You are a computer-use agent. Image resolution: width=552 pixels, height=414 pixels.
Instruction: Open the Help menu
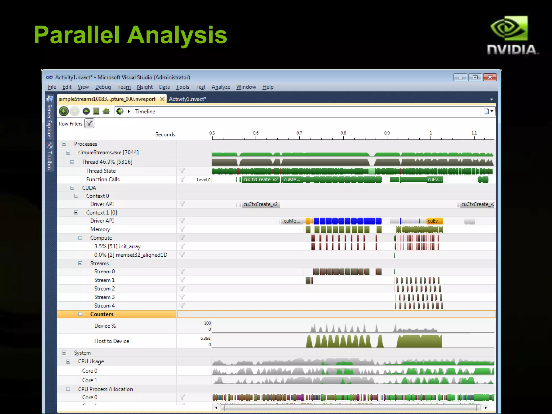pyautogui.click(x=268, y=87)
